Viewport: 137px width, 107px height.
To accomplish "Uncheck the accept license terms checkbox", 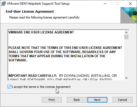I will [9, 87].
